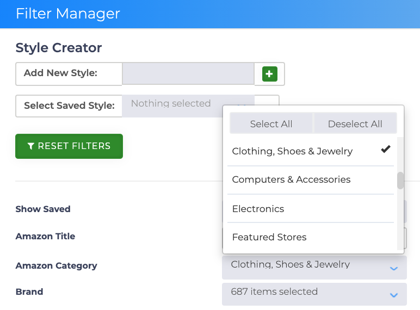The height and width of the screenshot is (310, 420).
Task: Click the green plus icon to add style
Action: (269, 74)
